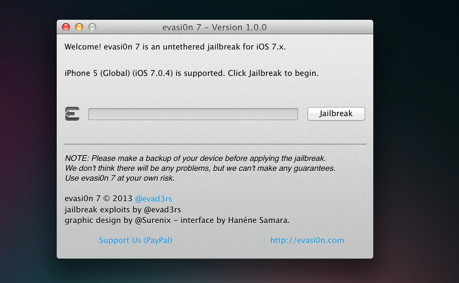Click the gray zoom window button
Viewport: 459px width, 283px height.
[92, 27]
